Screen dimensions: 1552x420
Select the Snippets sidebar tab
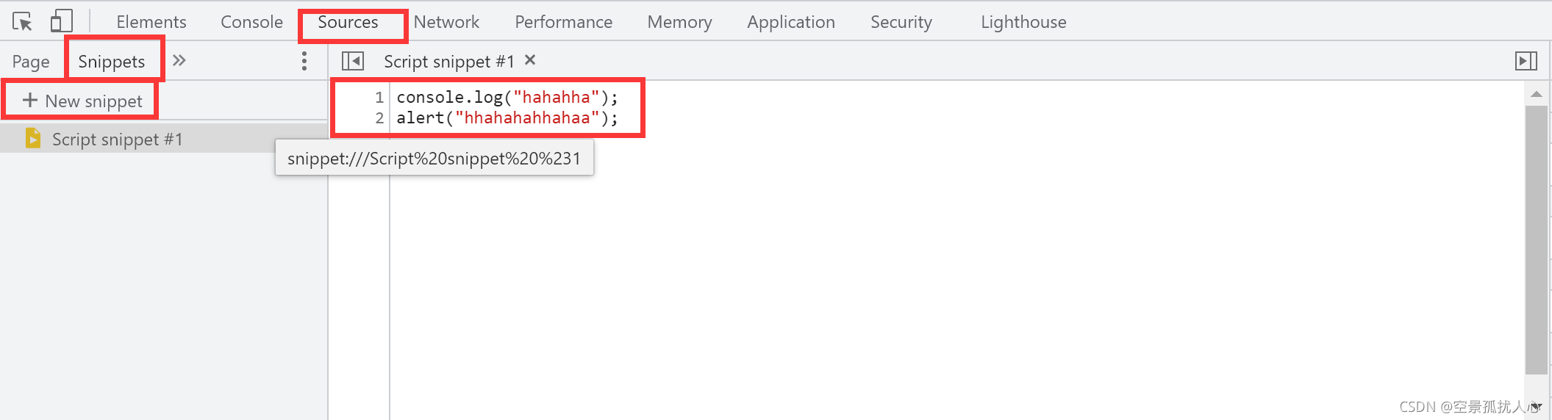click(111, 62)
